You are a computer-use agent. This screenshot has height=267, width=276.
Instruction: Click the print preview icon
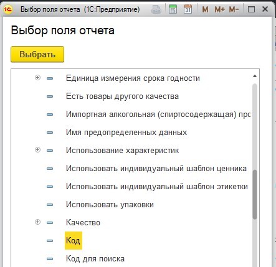click(x=156, y=9)
